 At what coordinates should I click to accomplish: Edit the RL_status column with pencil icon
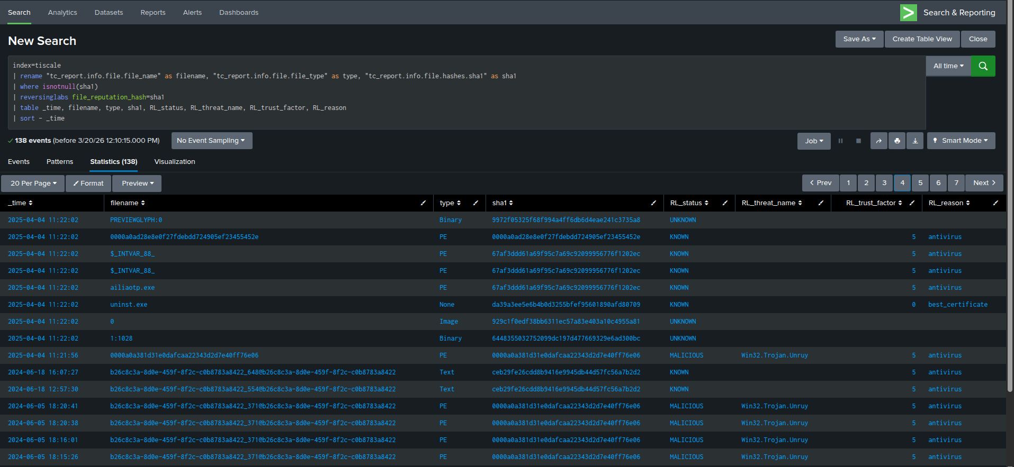pos(725,203)
